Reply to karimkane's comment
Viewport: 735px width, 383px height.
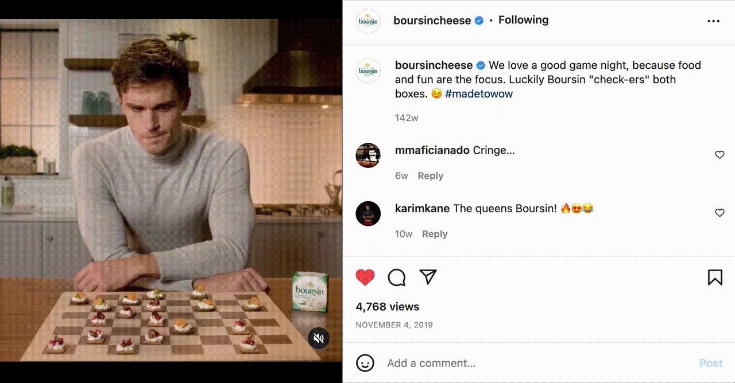(x=435, y=234)
